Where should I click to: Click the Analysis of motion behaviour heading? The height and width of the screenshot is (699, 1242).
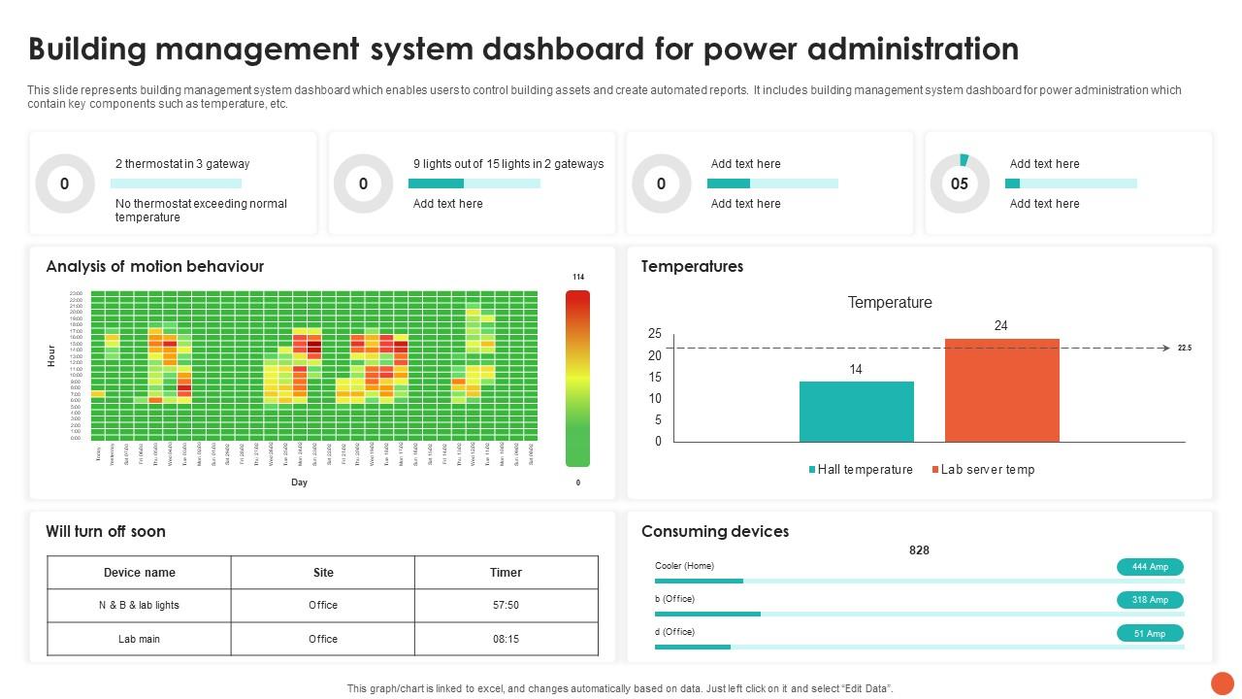point(154,266)
